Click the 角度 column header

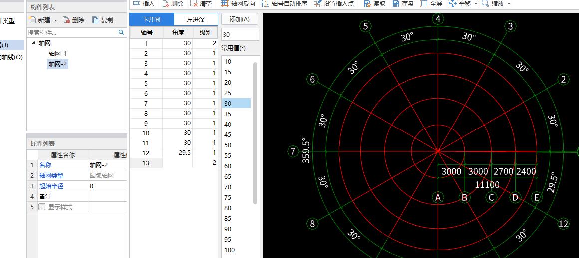[x=178, y=32]
